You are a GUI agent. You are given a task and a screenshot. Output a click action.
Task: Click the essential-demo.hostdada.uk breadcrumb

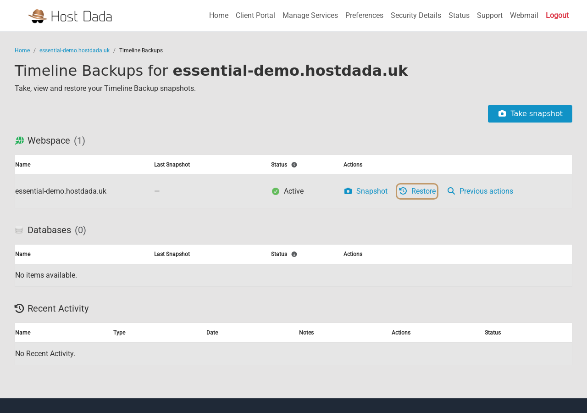(x=74, y=50)
